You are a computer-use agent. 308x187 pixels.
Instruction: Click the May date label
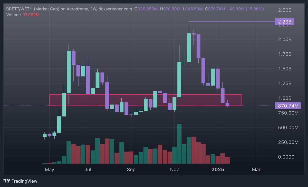point(49,170)
